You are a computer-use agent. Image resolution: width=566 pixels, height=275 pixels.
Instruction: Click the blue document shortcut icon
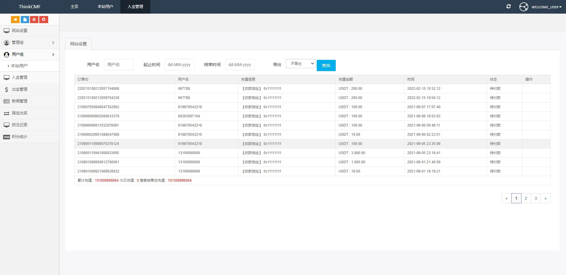click(25, 20)
